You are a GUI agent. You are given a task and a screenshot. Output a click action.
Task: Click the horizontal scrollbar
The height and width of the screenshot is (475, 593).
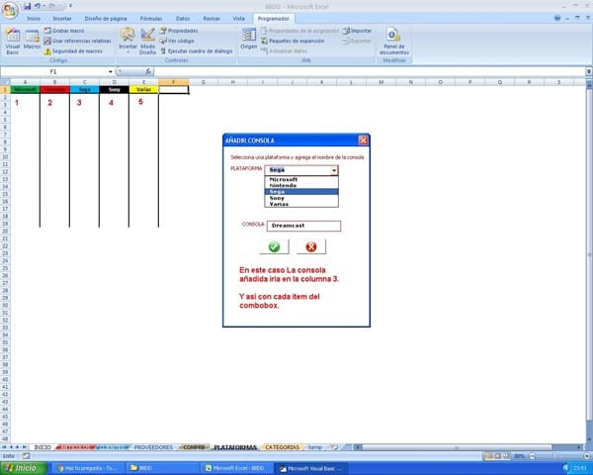456,447
